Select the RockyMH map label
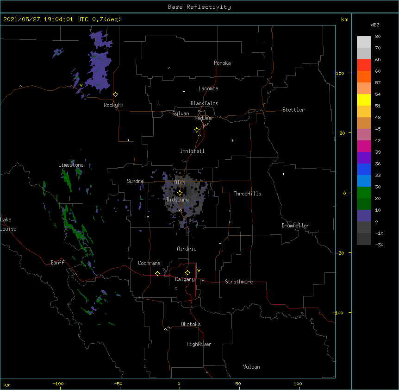 [113, 105]
